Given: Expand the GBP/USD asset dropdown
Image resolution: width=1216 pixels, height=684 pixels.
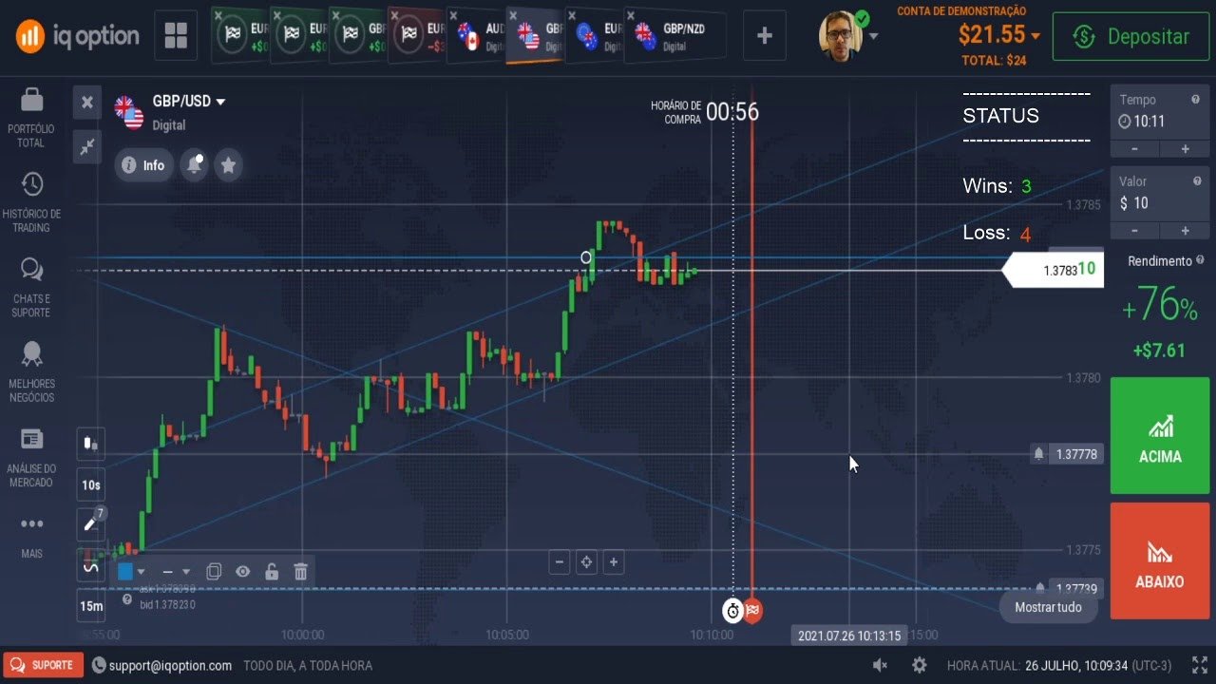Looking at the screenshot, I should [x=220, y=101].
